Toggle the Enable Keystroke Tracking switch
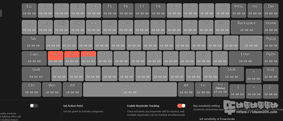 point(181,106)
